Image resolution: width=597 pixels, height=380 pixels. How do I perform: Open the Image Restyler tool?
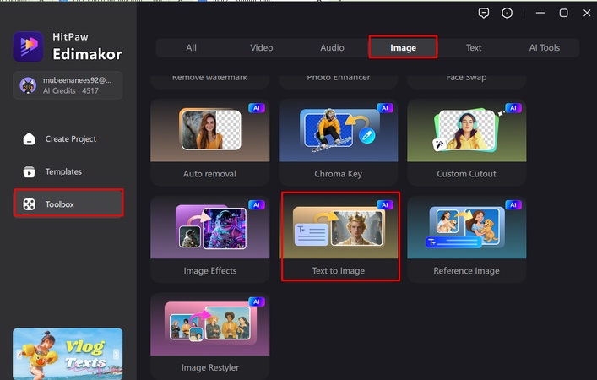(x=209, y=335)
